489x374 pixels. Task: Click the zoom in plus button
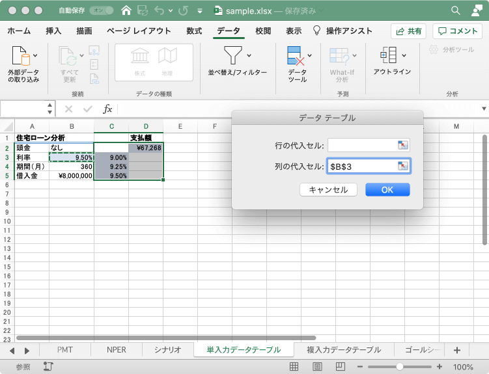coord(440,367)
